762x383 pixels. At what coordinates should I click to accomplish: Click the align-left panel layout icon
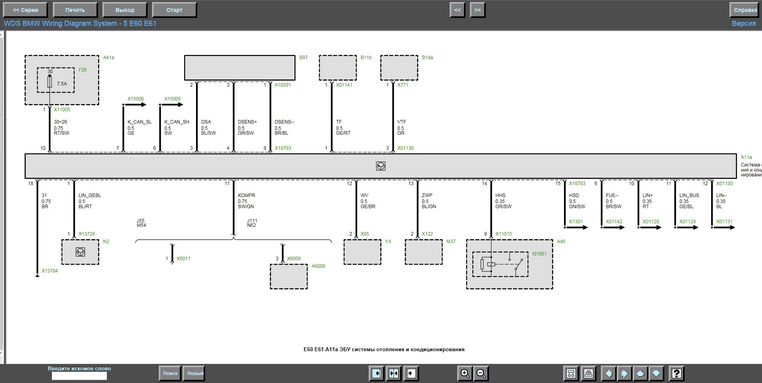click(x=411, y=373)
